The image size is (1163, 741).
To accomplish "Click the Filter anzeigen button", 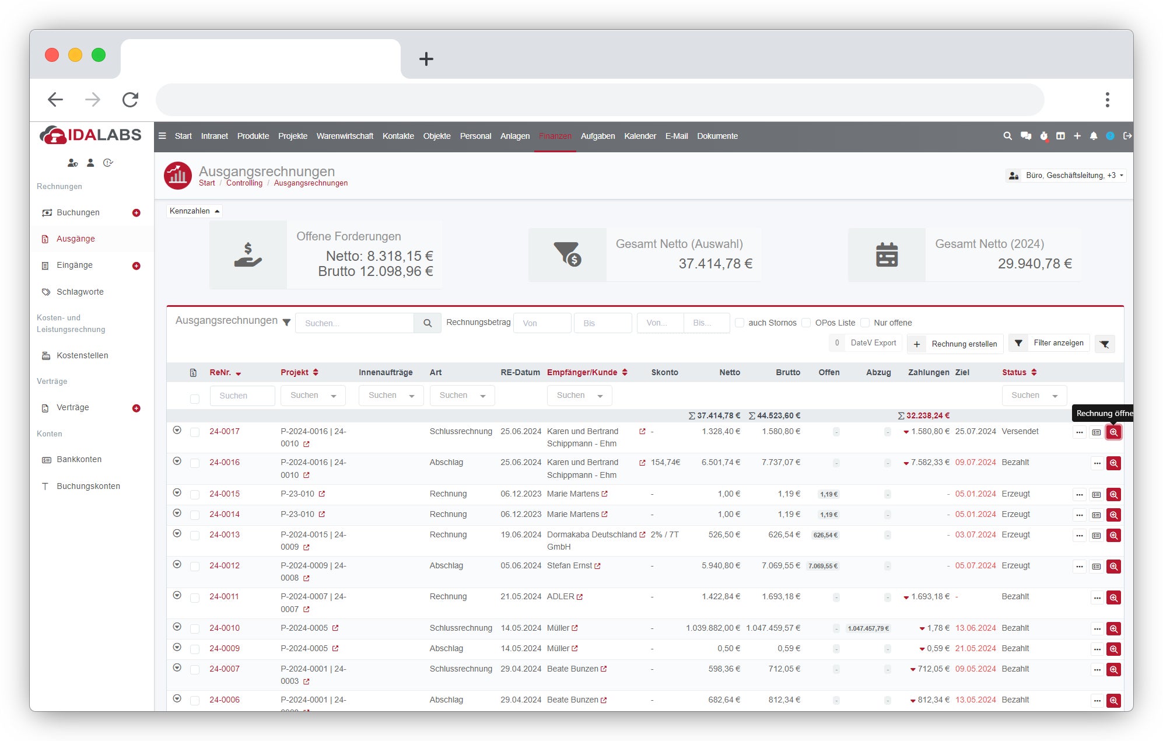I will 1049,343.
